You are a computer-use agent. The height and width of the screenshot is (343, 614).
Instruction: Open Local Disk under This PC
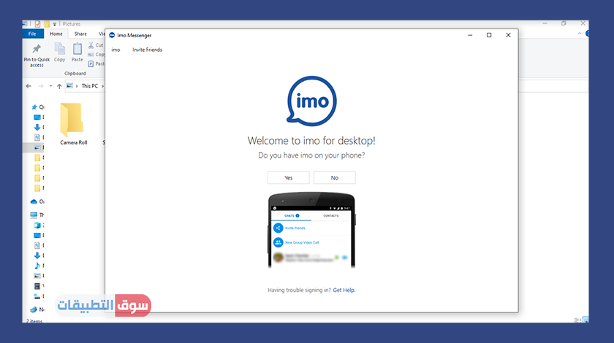coord(37,296)
